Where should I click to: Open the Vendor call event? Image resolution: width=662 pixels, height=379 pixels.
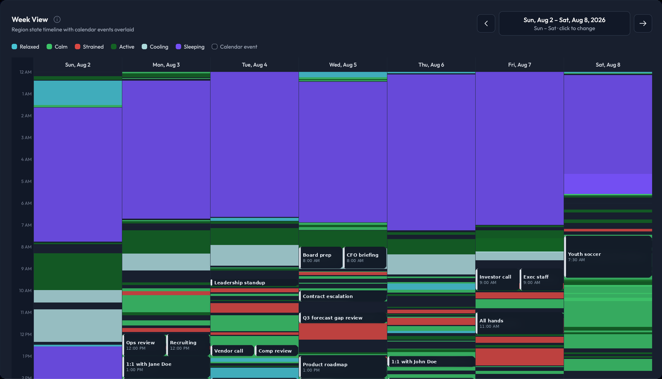click(232, 350)
